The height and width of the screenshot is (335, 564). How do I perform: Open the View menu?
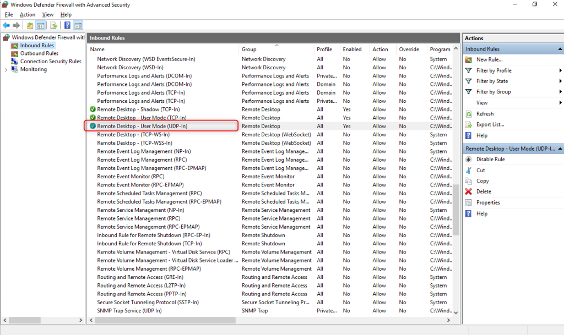[47, 15]
